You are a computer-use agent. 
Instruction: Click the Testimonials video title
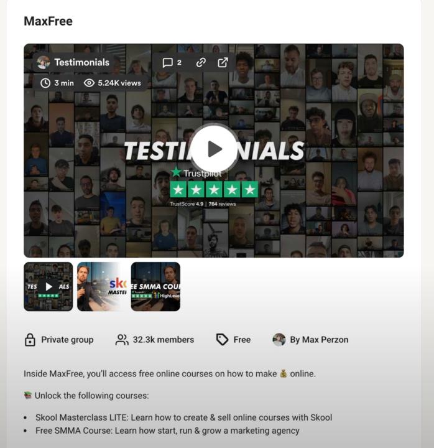tap(82, 62)
